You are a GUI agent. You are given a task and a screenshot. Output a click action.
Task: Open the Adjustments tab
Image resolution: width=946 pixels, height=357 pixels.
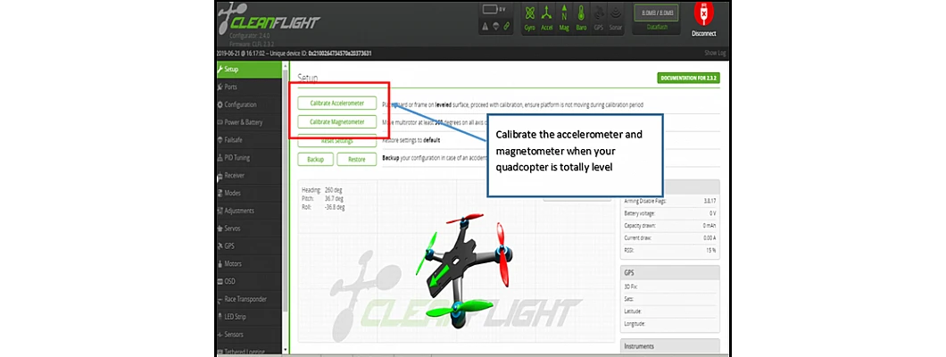click(249, 211)
